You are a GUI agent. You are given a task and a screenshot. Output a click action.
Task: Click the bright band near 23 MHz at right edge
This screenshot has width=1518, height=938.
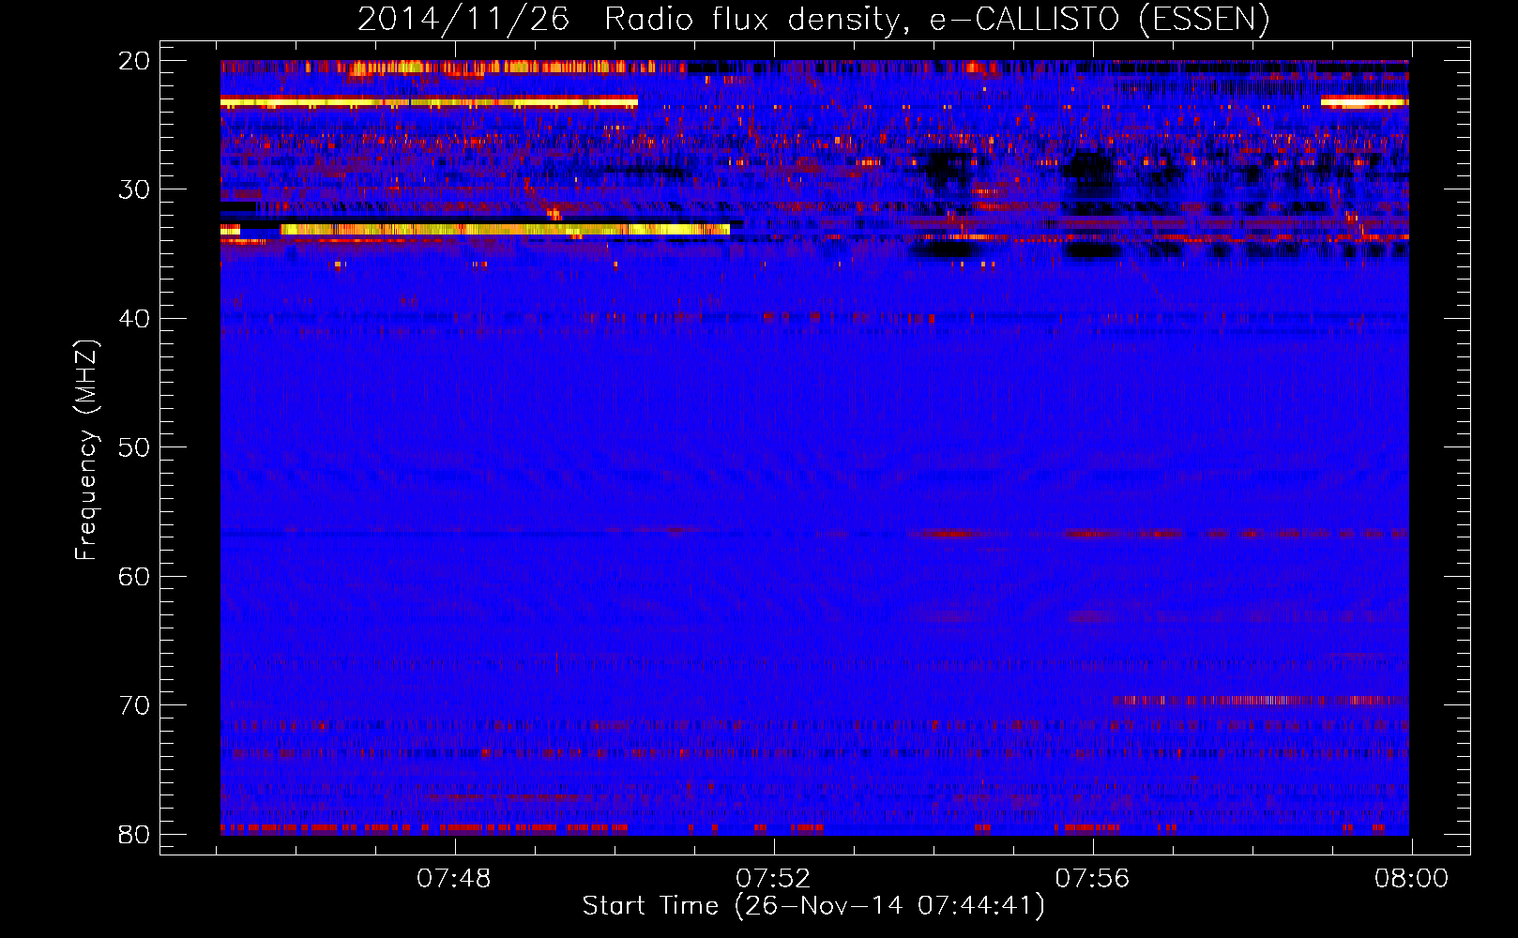(x=1364, y=101)
